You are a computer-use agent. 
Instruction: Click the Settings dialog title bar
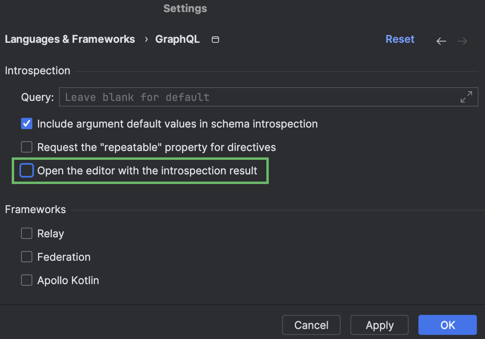point(185,8)
